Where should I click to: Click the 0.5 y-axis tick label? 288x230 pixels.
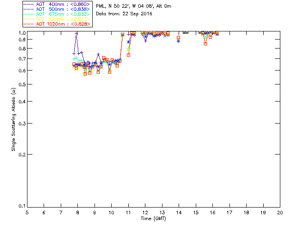(x=22, y=84)
